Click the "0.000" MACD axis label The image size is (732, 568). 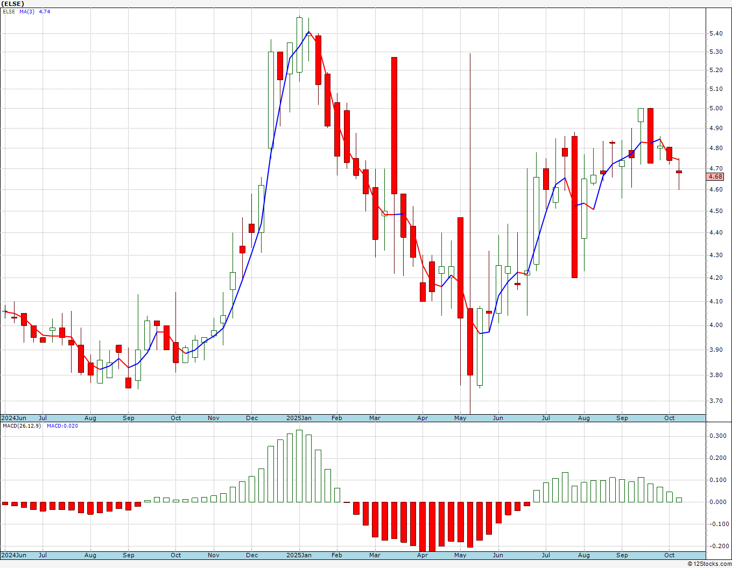coord(717,502)
